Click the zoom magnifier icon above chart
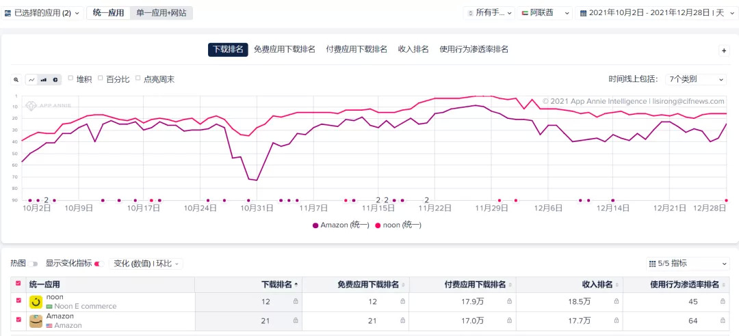The width and height of the screenshot is (739, 336). (16, 80)
